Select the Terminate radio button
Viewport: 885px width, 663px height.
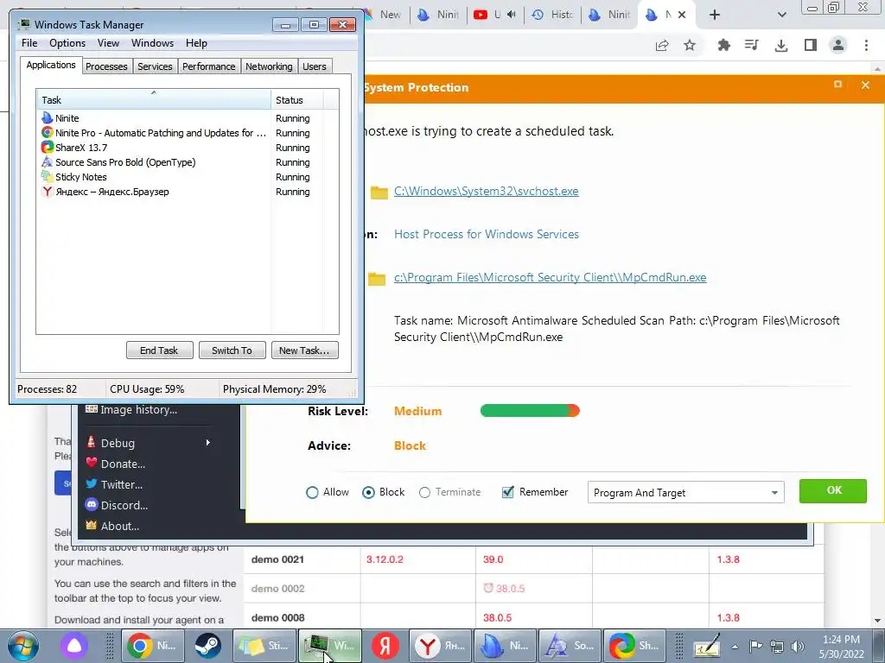424,493
